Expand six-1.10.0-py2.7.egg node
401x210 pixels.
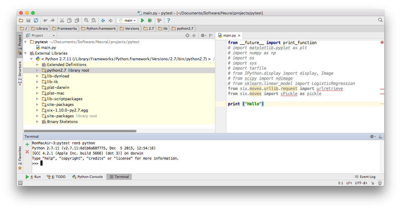37,110
